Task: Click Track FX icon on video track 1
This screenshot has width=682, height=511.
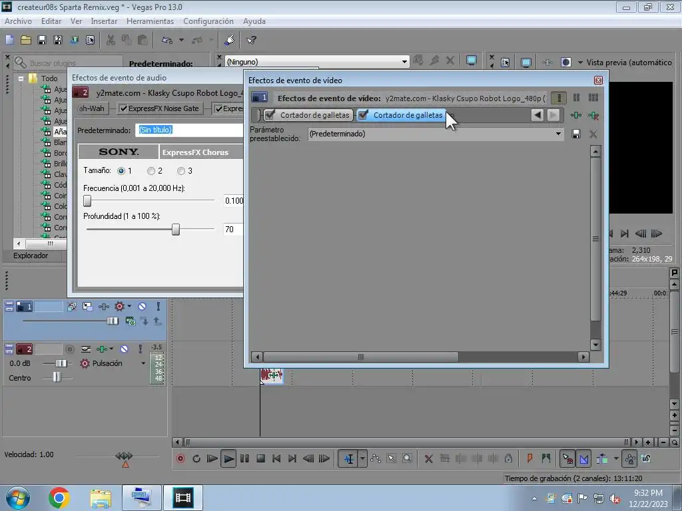Action: pos(103,306)
